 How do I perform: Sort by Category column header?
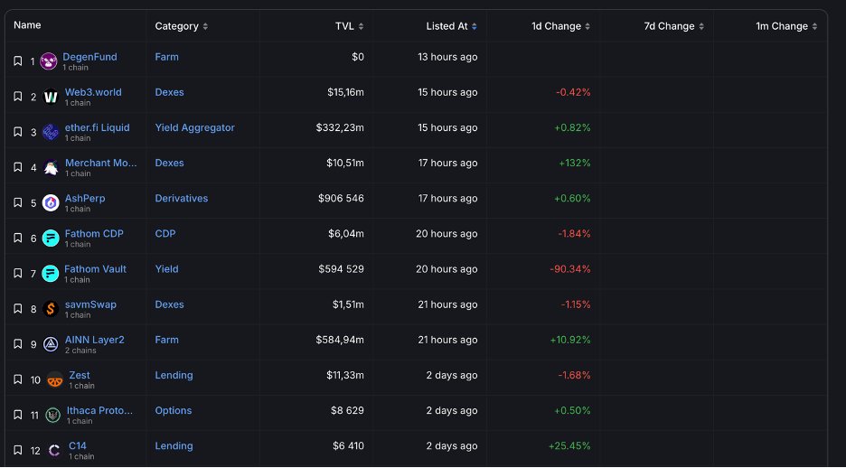(x=182, y=26)
